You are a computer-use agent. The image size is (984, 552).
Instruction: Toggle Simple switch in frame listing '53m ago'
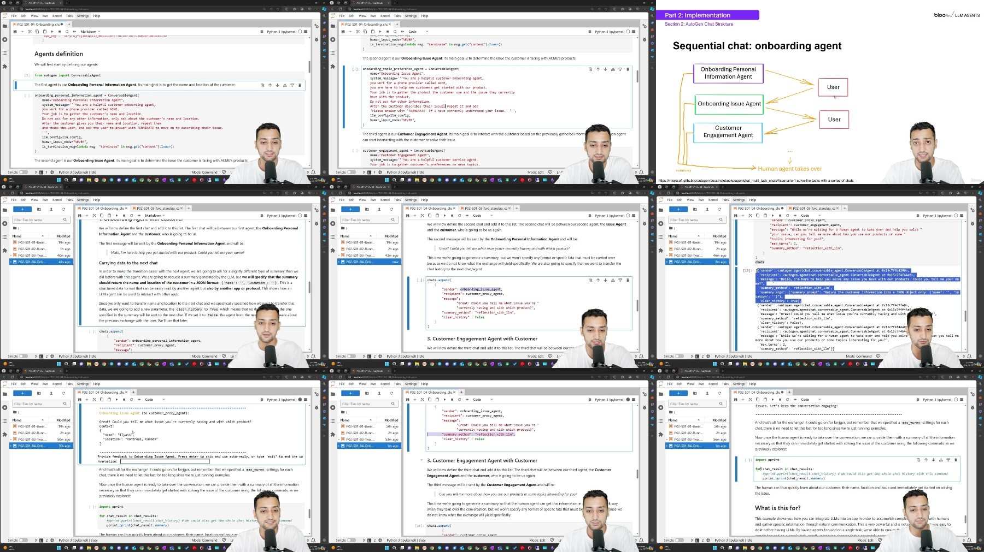click(351, 540)
